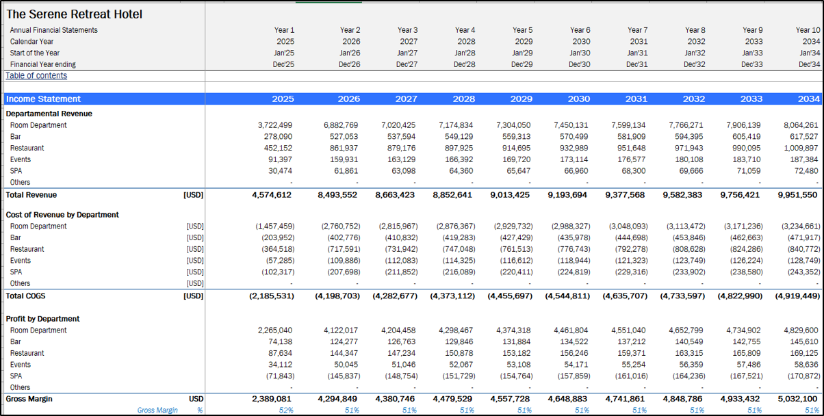Screen dimensions: 824x416
Task: Click the 2025 Gross Margin percentage 52%
Action: pyautogui.click(x=286, y=411)
